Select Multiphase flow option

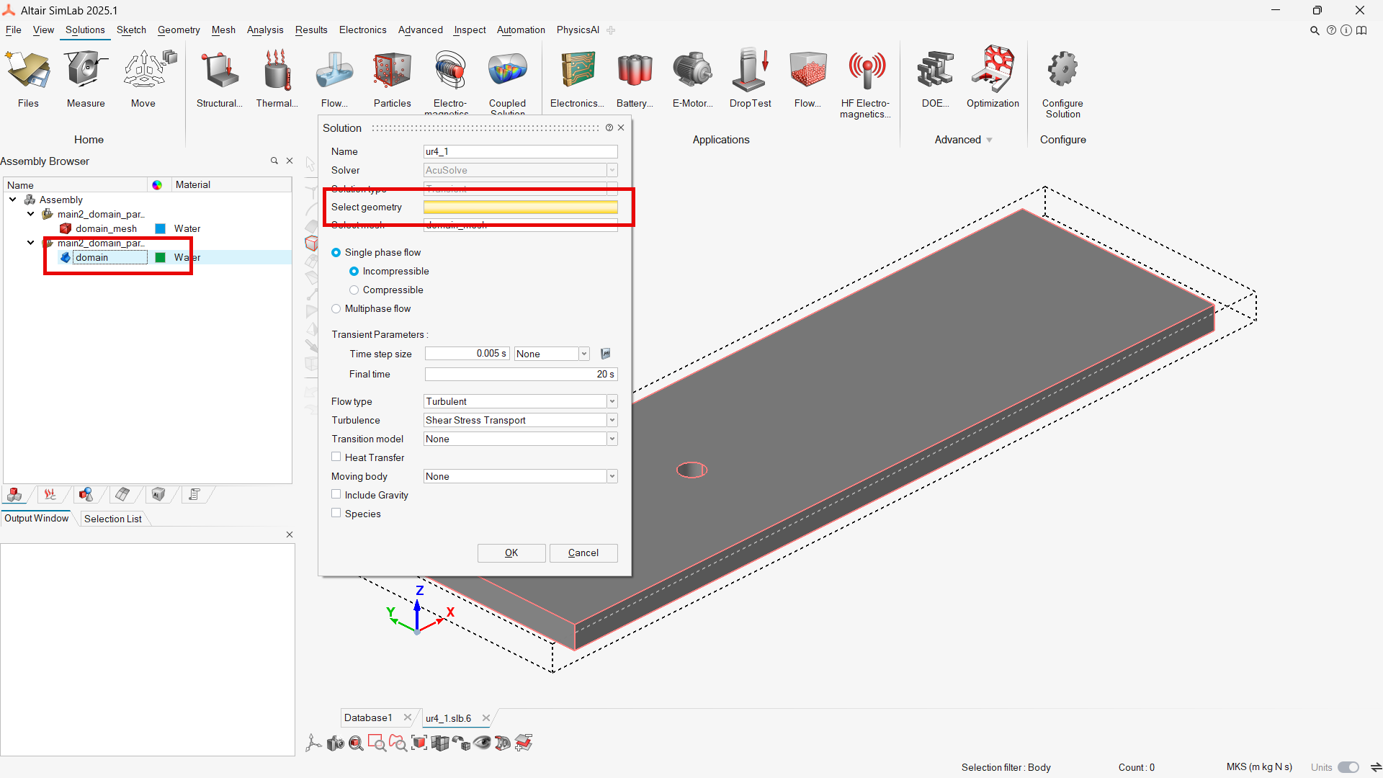(x=336, y=309)
